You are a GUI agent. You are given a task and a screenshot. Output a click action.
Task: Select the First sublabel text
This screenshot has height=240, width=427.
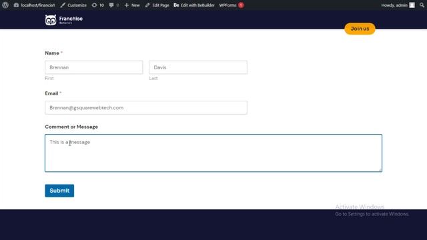coord(49,79)
